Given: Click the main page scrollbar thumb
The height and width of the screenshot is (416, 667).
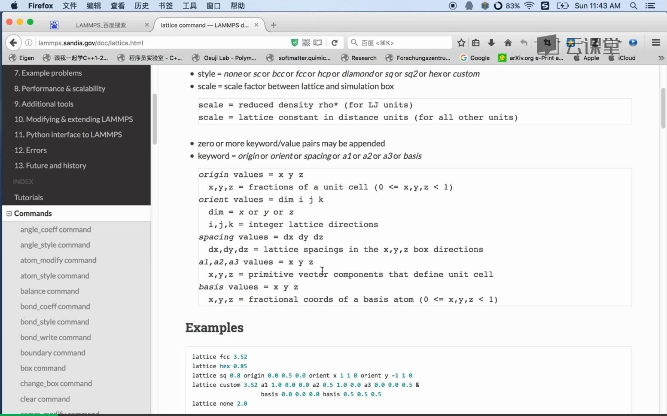Looking at the screenshot, I should pos(663,108).
